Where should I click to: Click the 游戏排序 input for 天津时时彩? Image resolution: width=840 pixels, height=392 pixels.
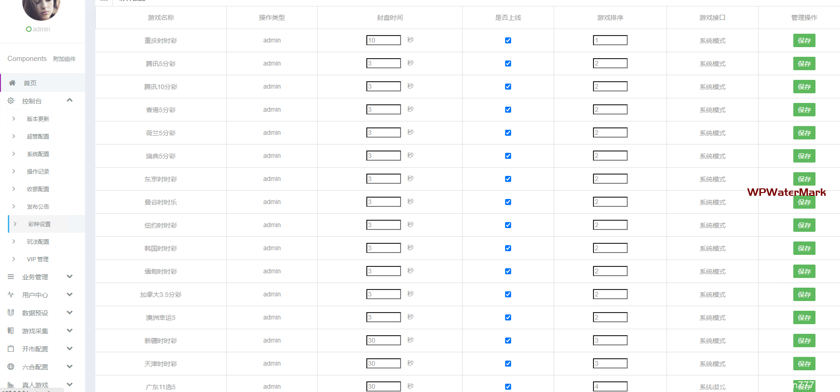(x=610, y=364)
